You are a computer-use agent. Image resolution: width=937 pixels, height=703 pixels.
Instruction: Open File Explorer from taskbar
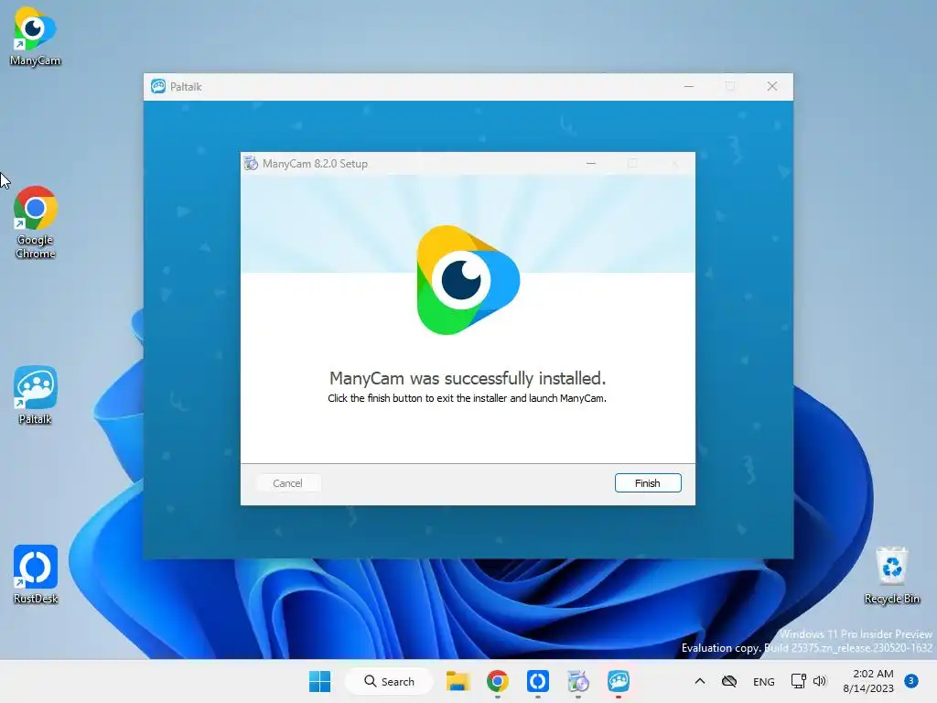[x=458, y=681]
